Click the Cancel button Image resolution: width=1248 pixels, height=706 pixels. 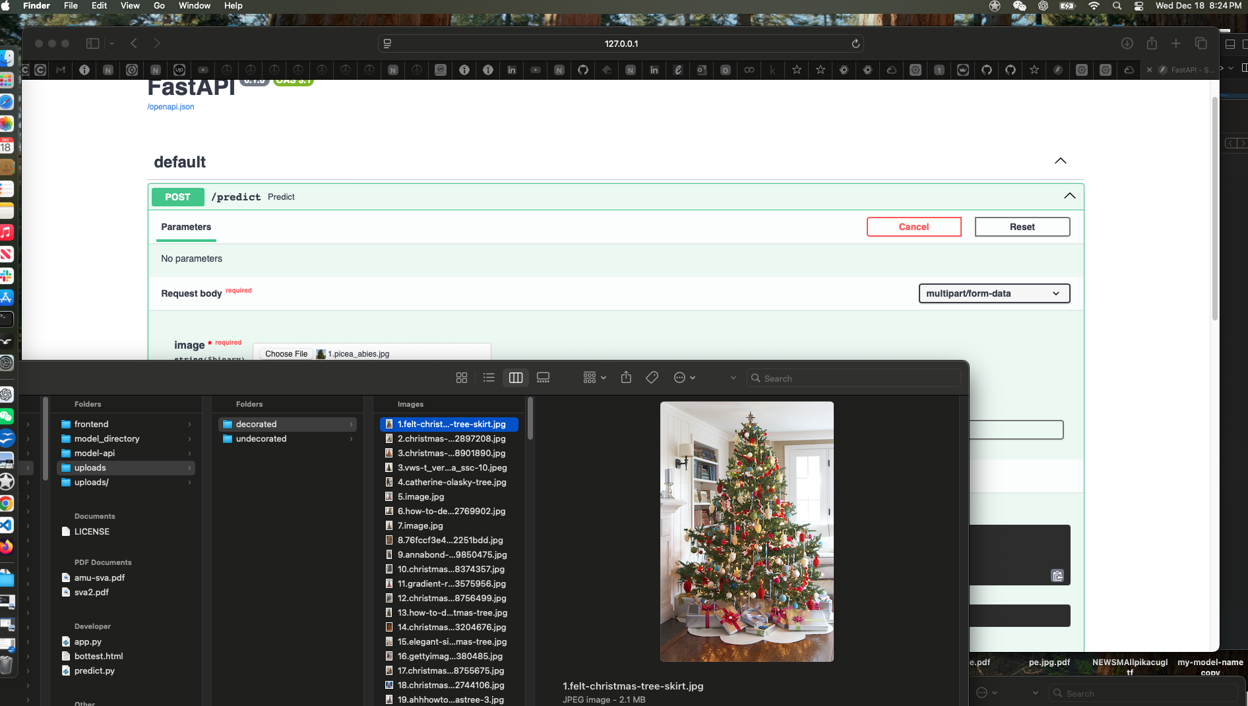coord(914,227)
